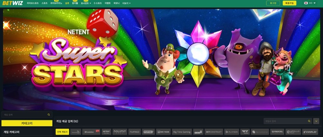This screenshot has height=137, width=323.
Task: Open the 이벤트 menu item
Action: tap(108, 3)
